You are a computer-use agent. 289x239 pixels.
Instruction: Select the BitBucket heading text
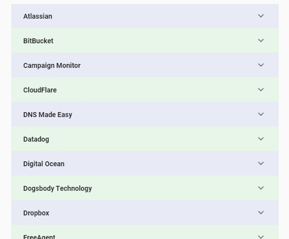(x=38, y=41)
